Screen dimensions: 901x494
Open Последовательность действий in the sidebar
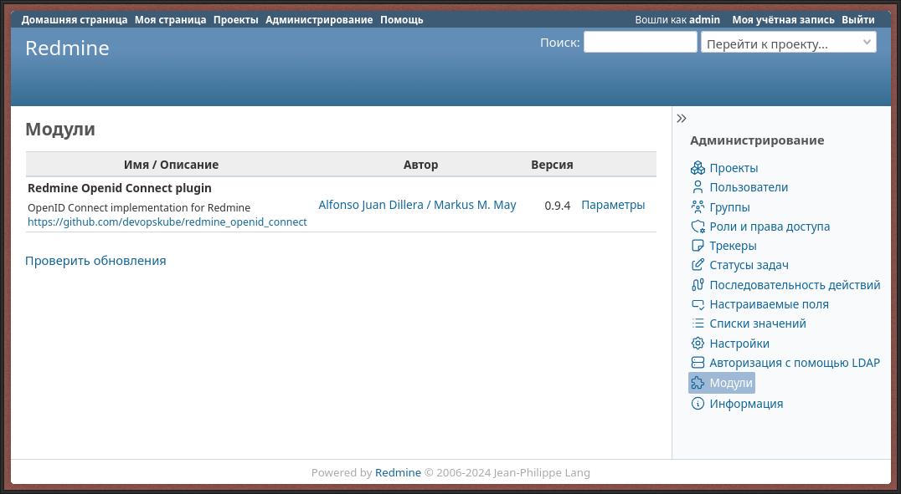pyautogui.click(x=795, y=285)
